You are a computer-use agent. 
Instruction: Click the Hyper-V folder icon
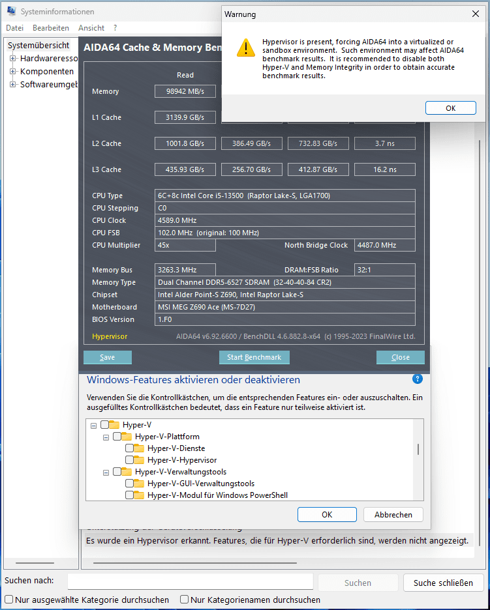pyautogui.click(x=114, y=424)
